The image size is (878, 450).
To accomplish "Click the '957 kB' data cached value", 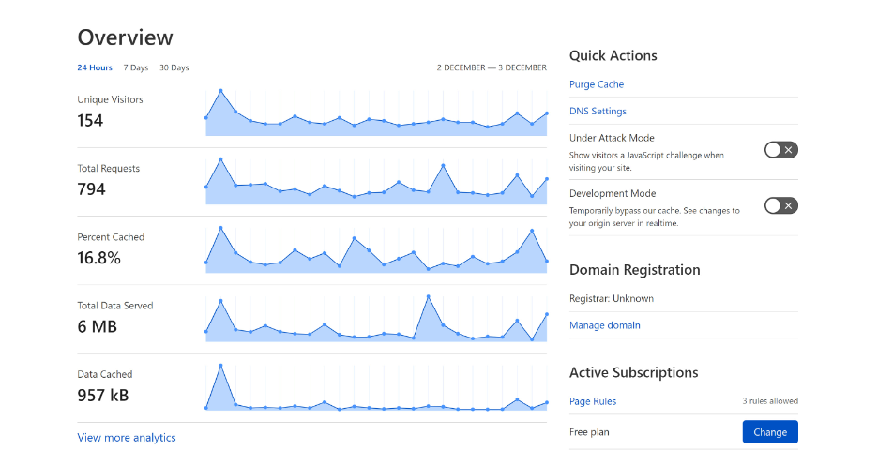I will (x=103, y=395).
